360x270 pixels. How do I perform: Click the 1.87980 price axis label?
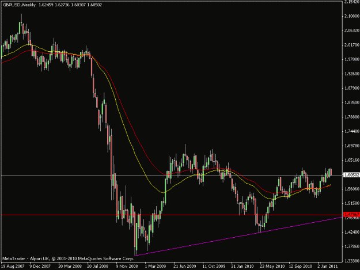coord(352,88)
